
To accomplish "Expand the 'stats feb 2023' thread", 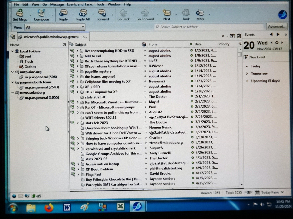I will 78,123.
